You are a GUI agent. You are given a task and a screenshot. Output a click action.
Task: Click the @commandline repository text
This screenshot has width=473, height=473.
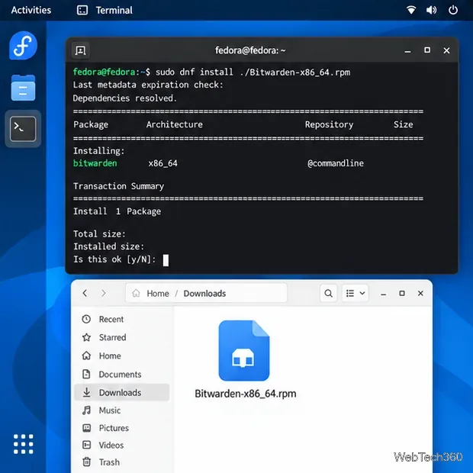coord(336,163)
